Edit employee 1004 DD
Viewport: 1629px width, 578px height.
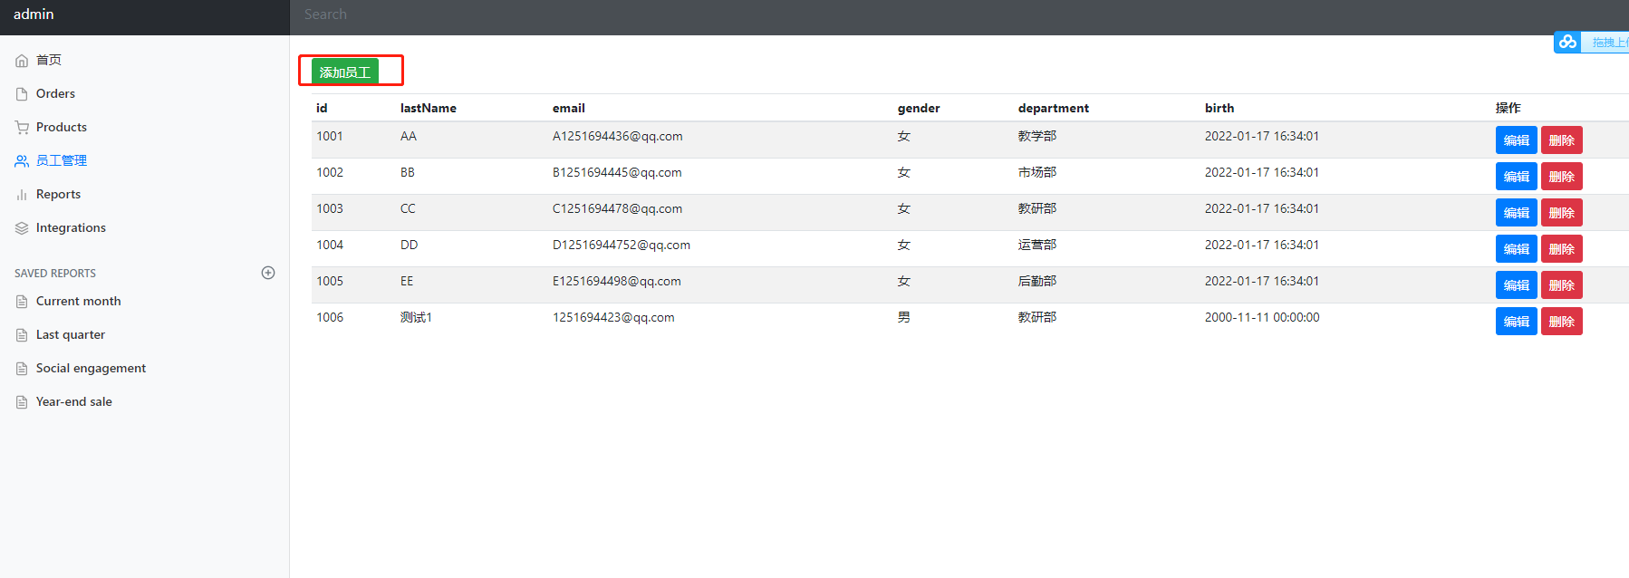pyautogui.click(x=1516, y=249)
